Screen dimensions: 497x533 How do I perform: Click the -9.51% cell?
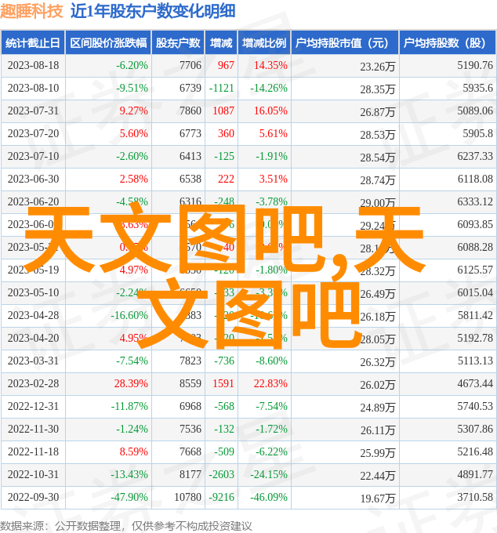tap(132, 88)
